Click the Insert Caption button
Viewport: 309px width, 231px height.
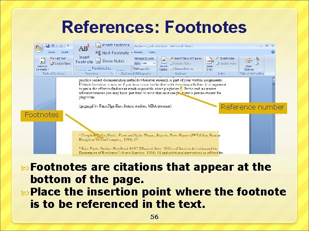tap(164, 64)
